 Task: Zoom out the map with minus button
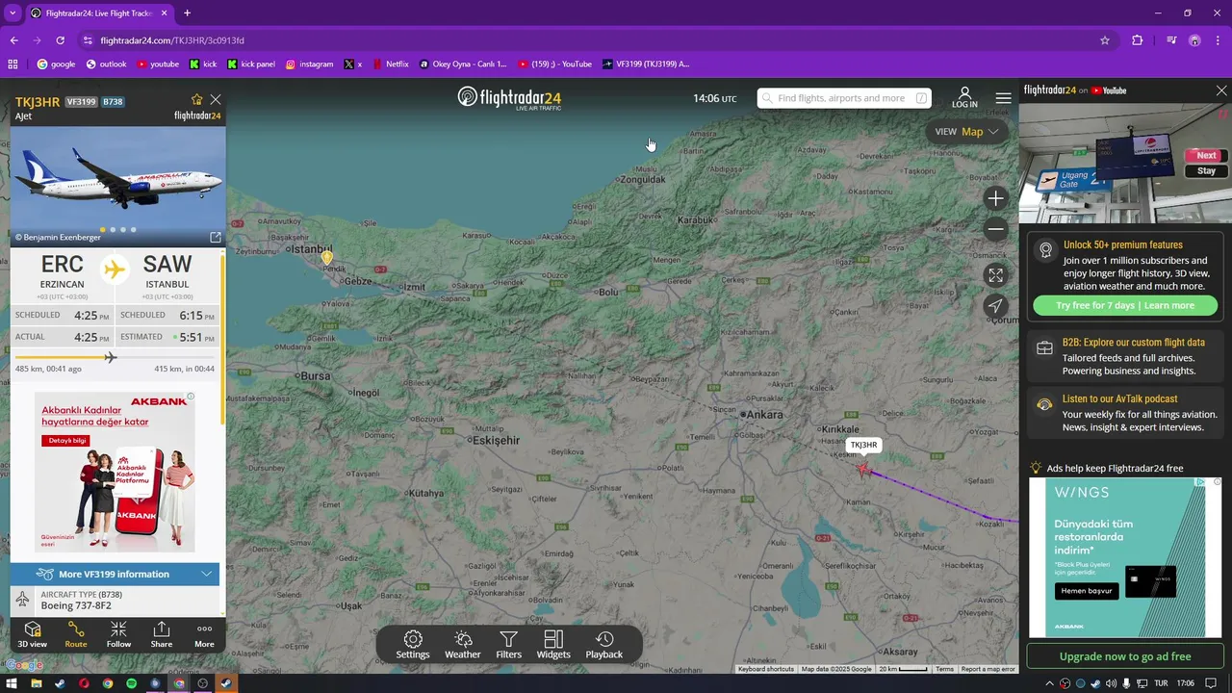coord(996,229)
